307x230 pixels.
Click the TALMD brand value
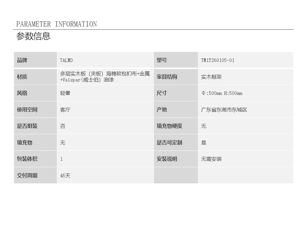tap(67, 60)
